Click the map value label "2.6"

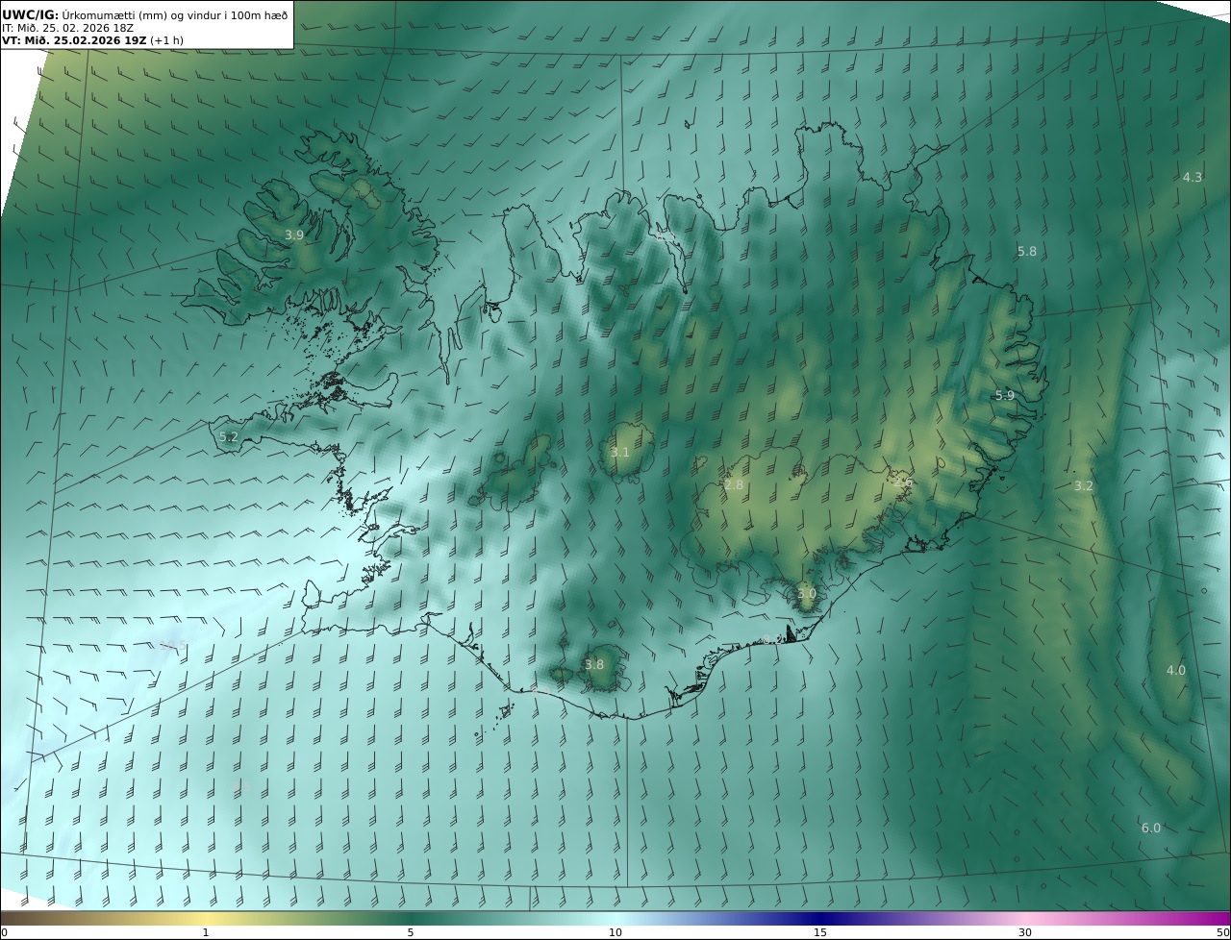902,482
